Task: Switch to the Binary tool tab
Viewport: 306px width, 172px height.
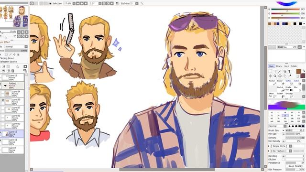Action: pyautogui.click(x=279, y=66)
